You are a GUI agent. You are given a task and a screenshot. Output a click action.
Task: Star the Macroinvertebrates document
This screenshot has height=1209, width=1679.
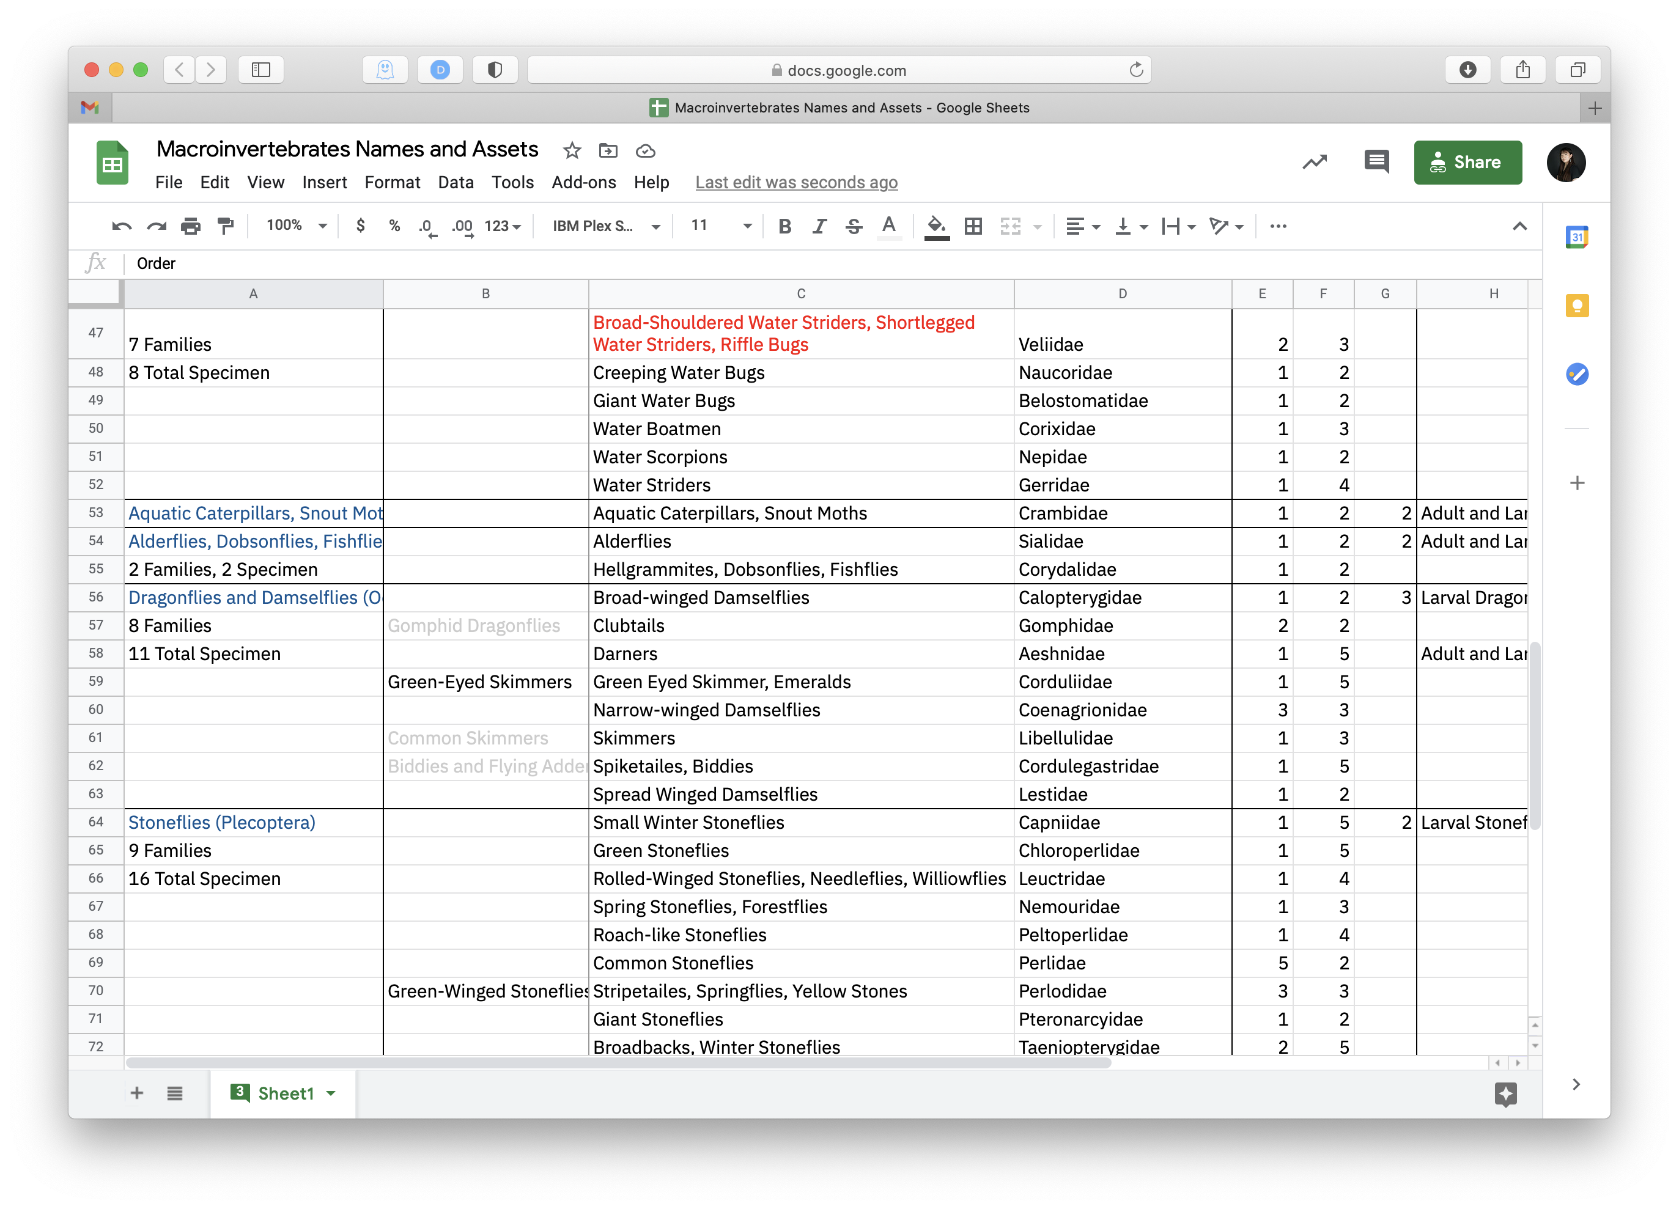(x=572, y=151)
